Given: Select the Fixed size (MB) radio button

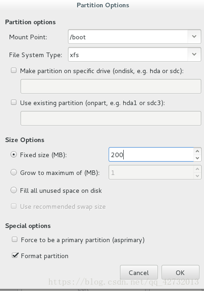Looking at the screenshot, I should click(14, 154).
